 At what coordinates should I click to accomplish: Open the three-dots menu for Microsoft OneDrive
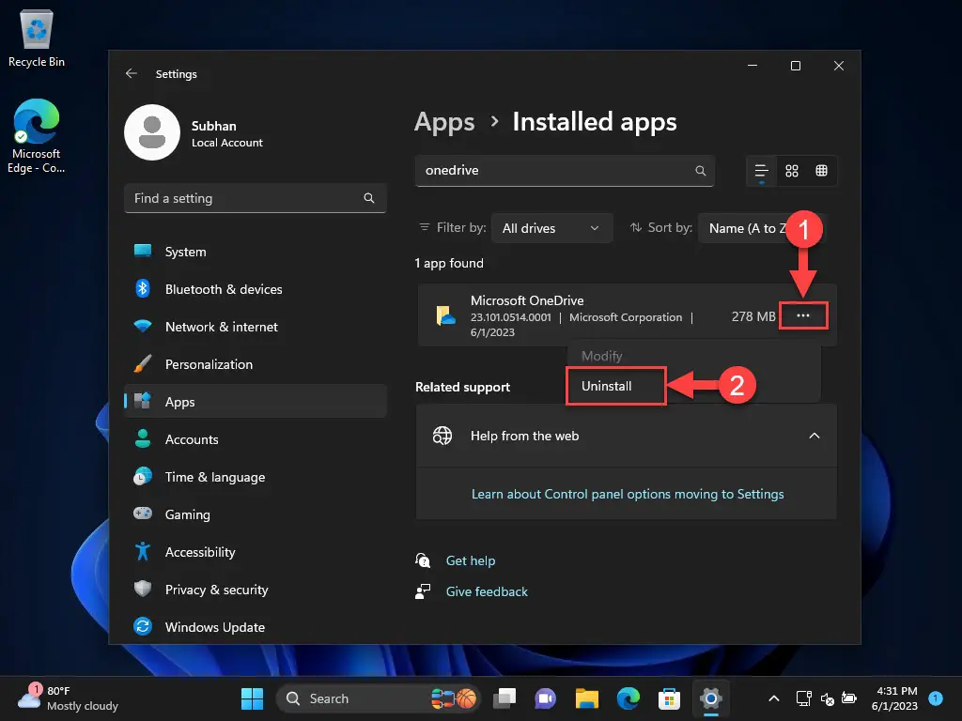(x=803, y=315)
